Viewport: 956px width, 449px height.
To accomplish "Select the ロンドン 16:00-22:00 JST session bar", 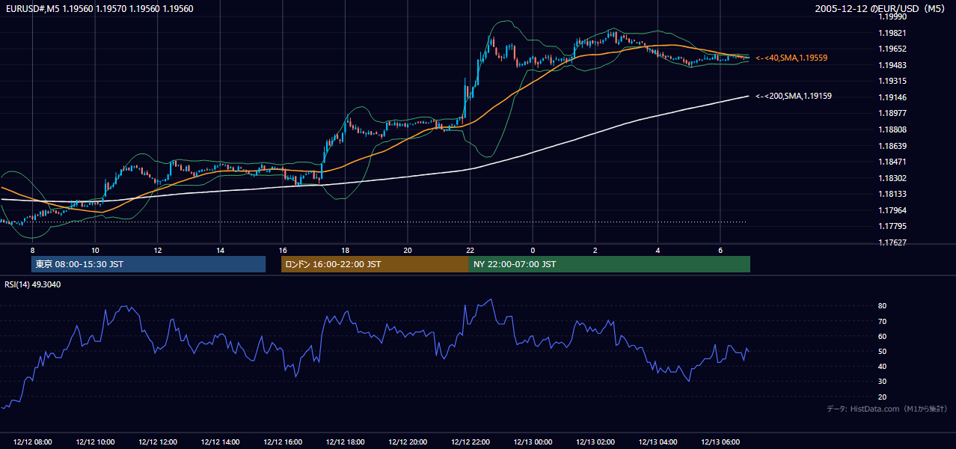I will pyautogui.click(x=375, y=264).
